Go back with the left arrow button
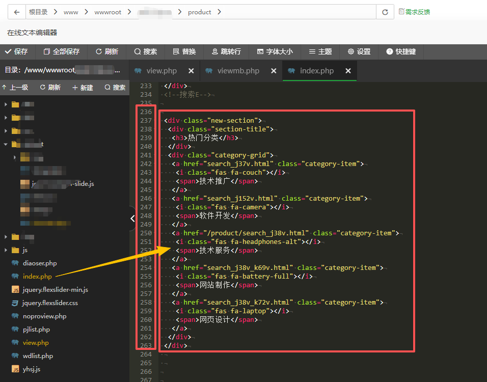Screen dimensions: 487x382 (x=17, y=12)
